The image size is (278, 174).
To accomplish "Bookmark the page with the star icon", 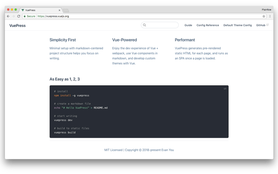I will click(264, 16).
